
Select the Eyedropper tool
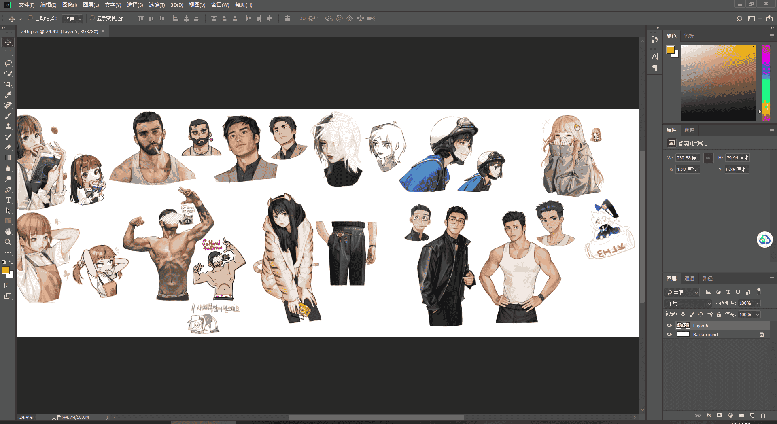[8, 95]
